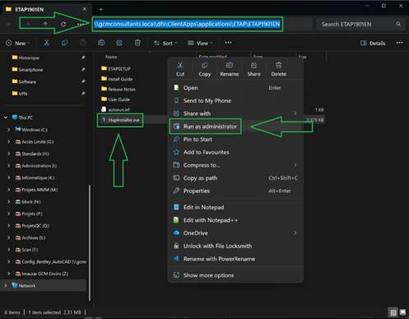409x319 pixels.
Task: Click the Rename icon in the toolbar
Action: [101, 43]
